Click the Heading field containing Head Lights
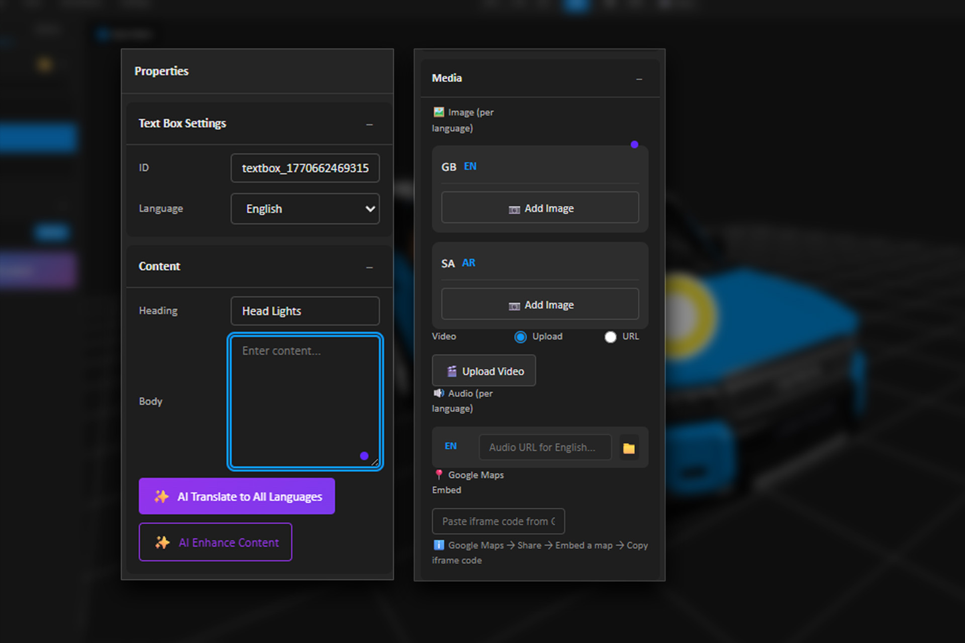Screen dimensions: 965x643 pos(305,311)
